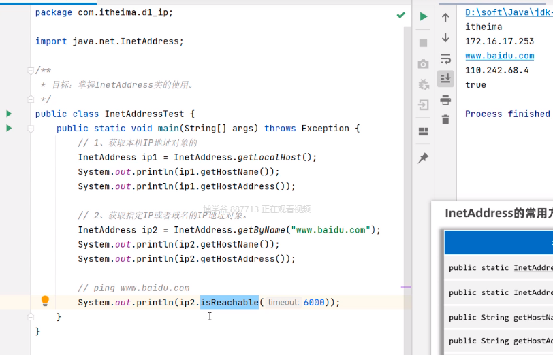Clear console with trash icon
This screenshot has height=355, width=553.
pos(445,120)
